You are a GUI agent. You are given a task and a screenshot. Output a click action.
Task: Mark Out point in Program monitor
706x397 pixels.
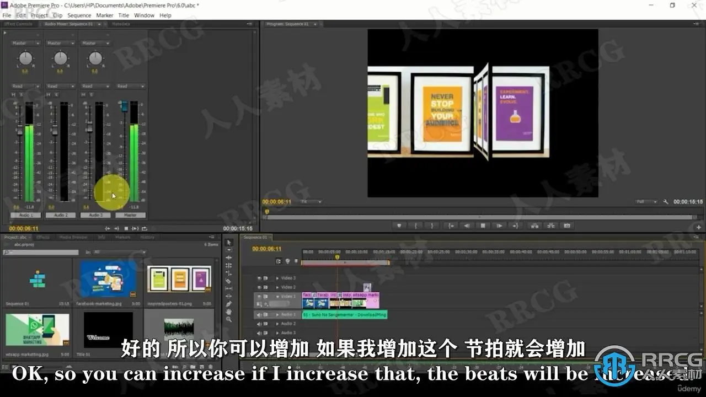point(431,226)
